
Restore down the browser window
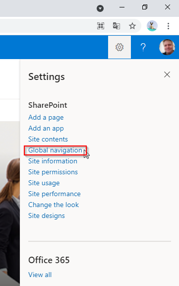pos(145,7)
